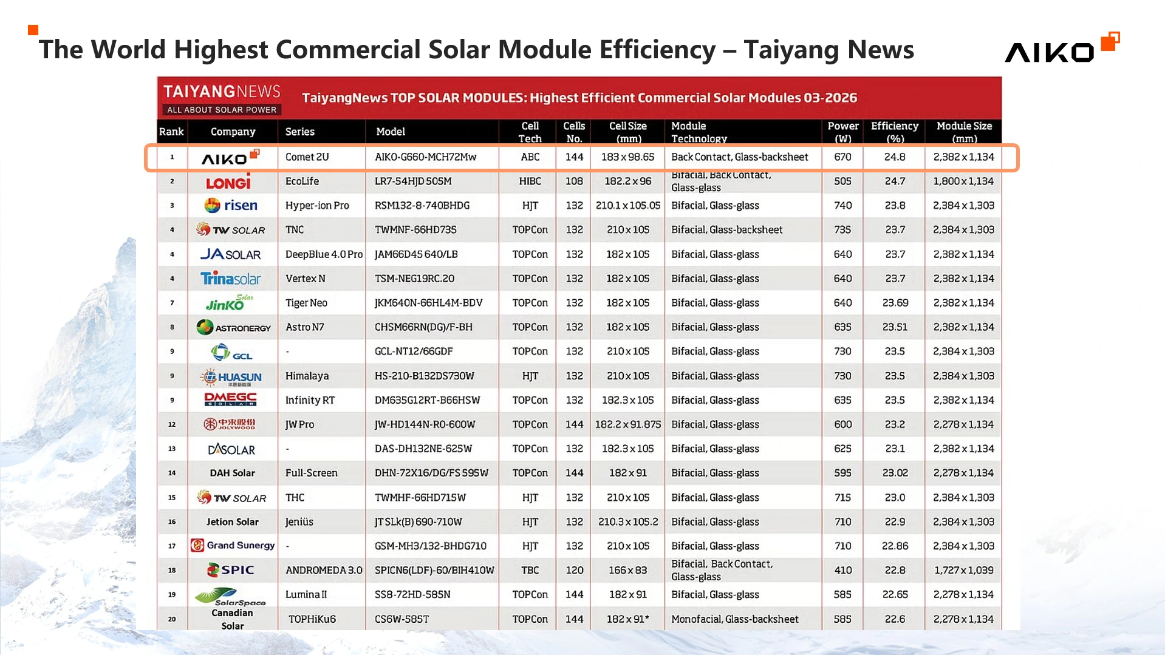Click the TWMHF-66HD715W model cell

point(420,498)
